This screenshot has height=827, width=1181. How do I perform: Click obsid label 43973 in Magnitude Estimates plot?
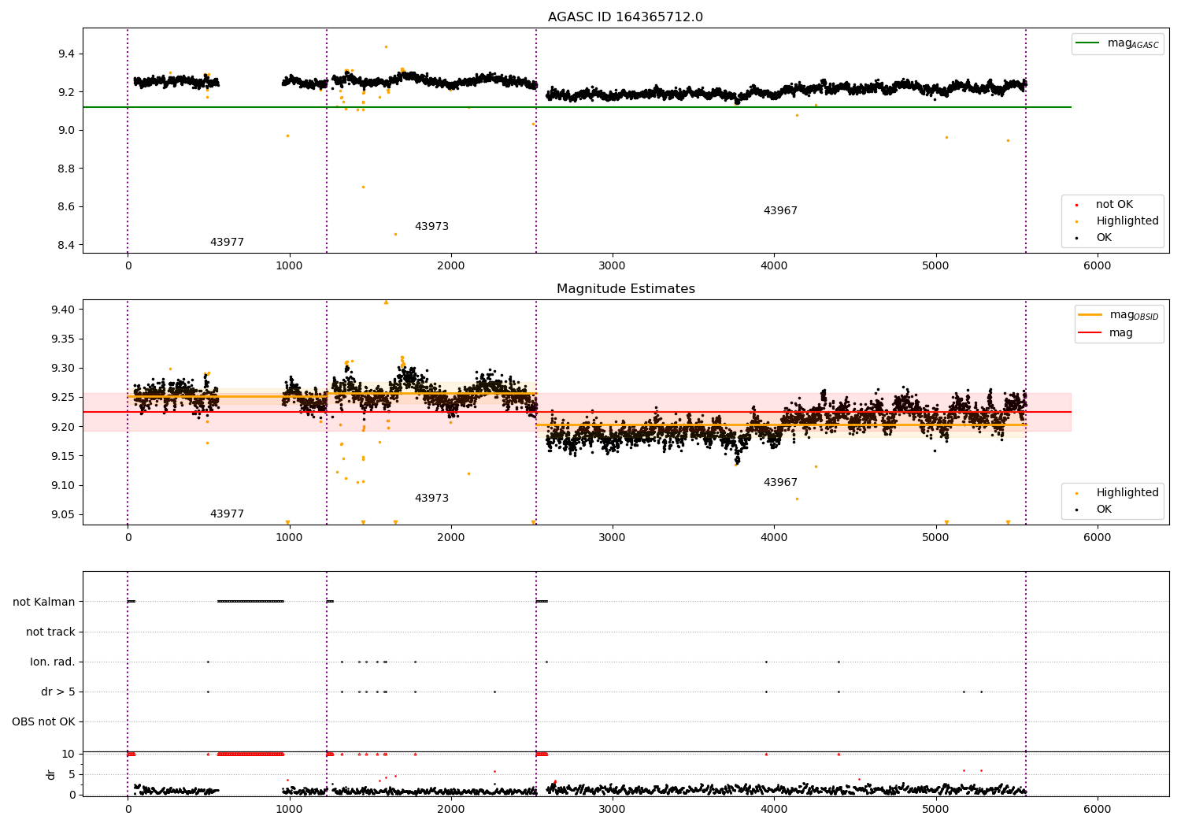431,499
